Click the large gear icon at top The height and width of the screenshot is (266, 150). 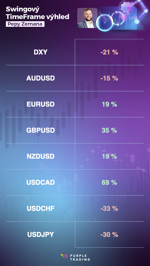click(x=126, y=7)
